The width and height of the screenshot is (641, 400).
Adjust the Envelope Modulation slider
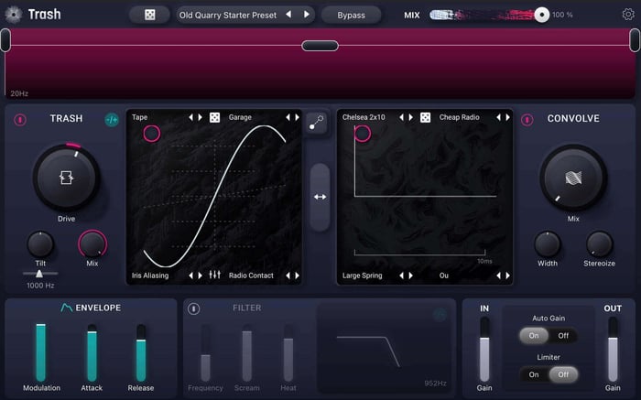[x=41, y=352]
